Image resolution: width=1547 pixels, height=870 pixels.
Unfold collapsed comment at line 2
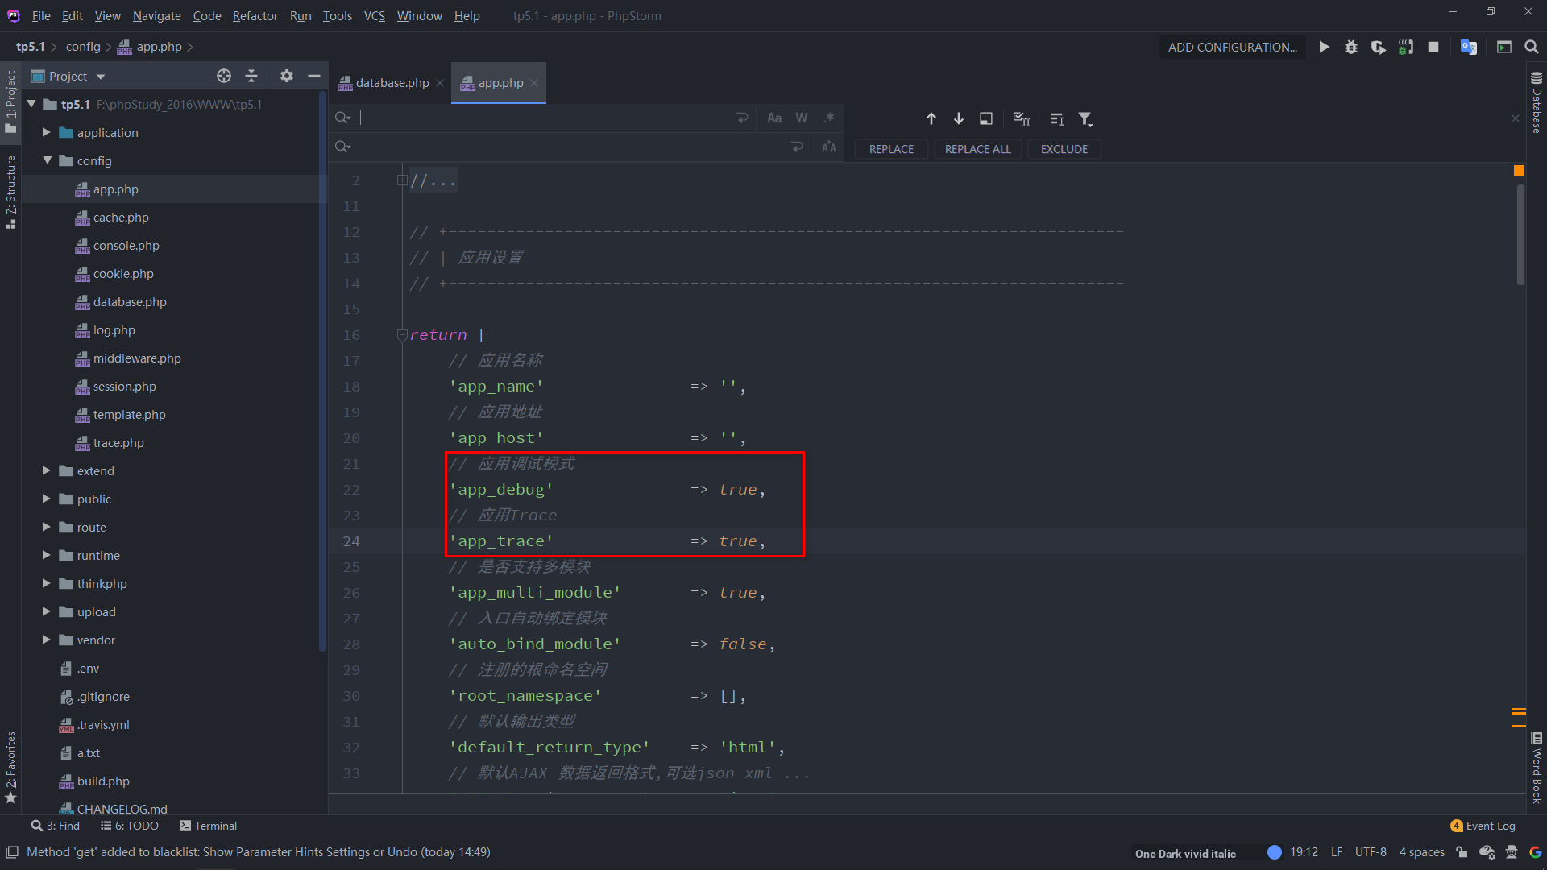point(401,180)
